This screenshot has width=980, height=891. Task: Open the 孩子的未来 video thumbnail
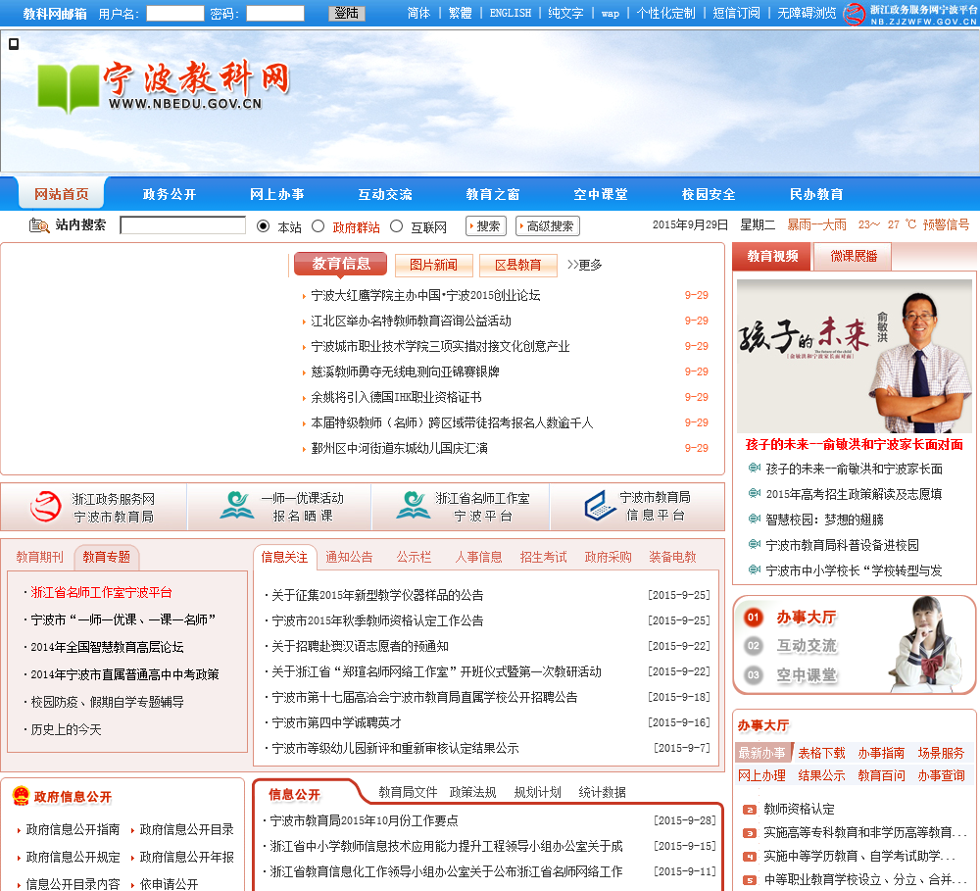(855, 357)
